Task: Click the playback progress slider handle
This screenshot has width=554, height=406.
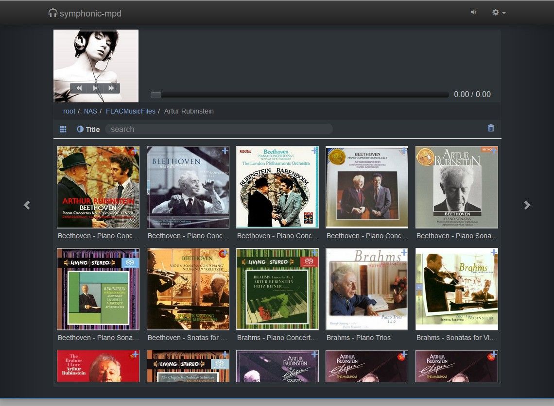Action: point(156,95)
